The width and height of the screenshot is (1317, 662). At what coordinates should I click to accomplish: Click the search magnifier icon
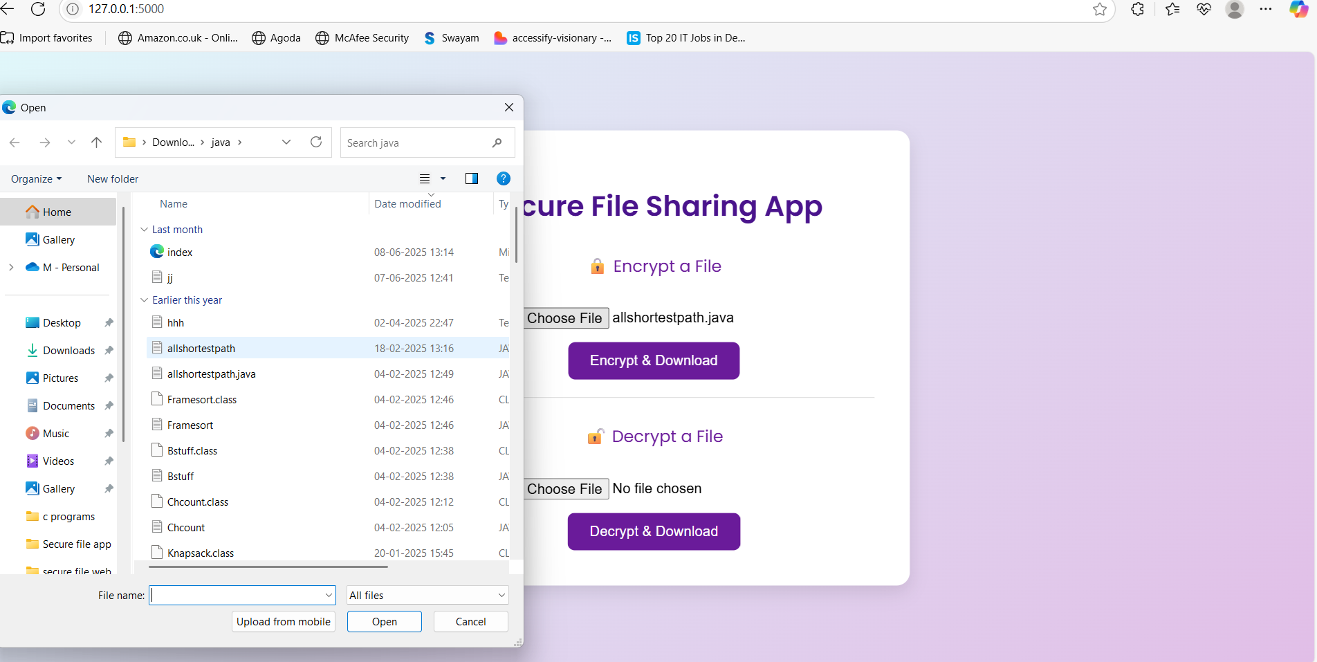pos(497,143)
